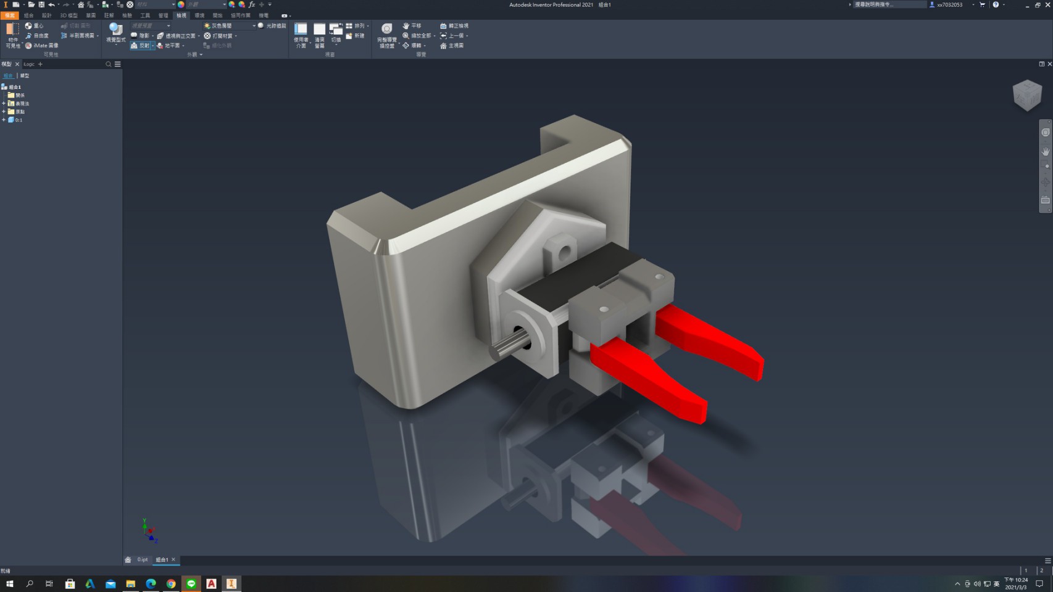Viewport: 1053px width, 592px height.
Task: Toggle 光跡追蹤 ray tracing
Action: coord(272,26)
